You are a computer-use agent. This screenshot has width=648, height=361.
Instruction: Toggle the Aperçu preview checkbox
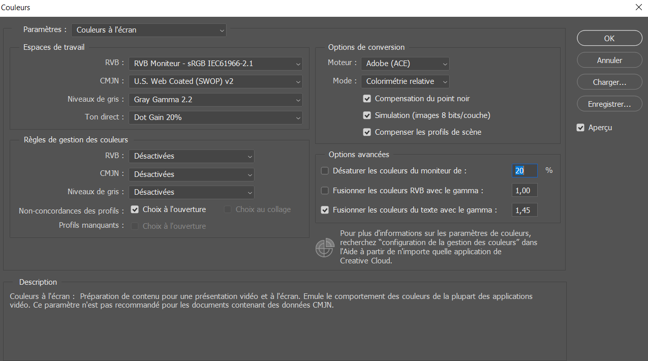point(580,128)
